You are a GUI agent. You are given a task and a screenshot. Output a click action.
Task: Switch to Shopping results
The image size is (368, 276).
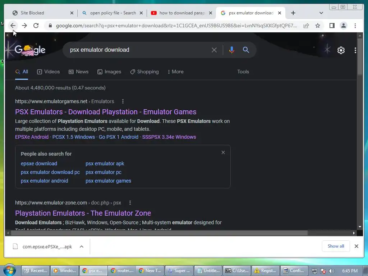point(144,72)
